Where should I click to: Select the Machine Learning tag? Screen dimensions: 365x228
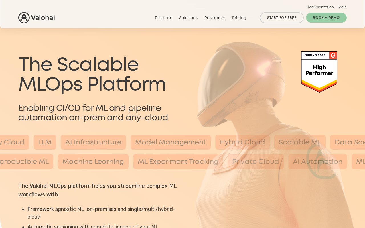click(93, 162)
